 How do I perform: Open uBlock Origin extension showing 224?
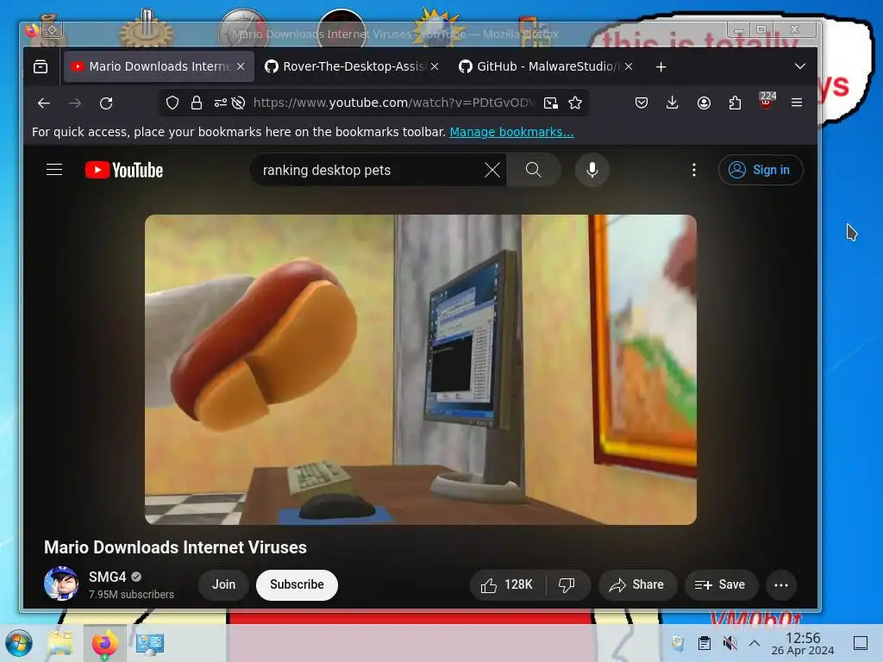pos(767,102)
